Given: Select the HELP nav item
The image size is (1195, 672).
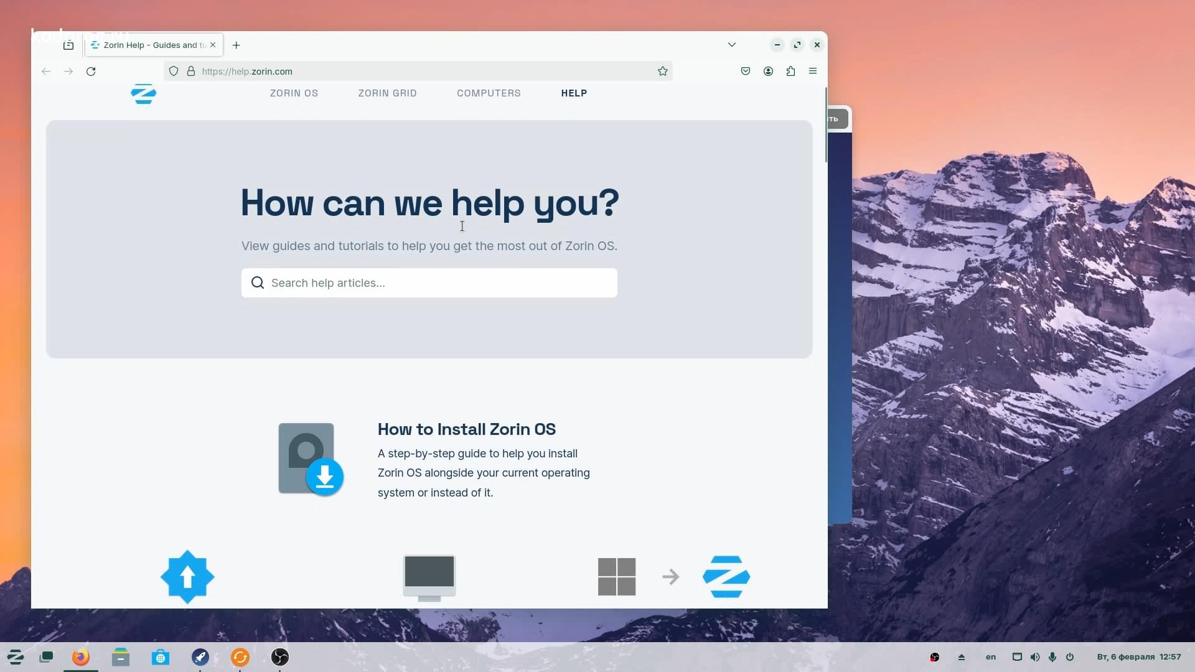Looking at the screenshot, I should (x=574, y=93).
